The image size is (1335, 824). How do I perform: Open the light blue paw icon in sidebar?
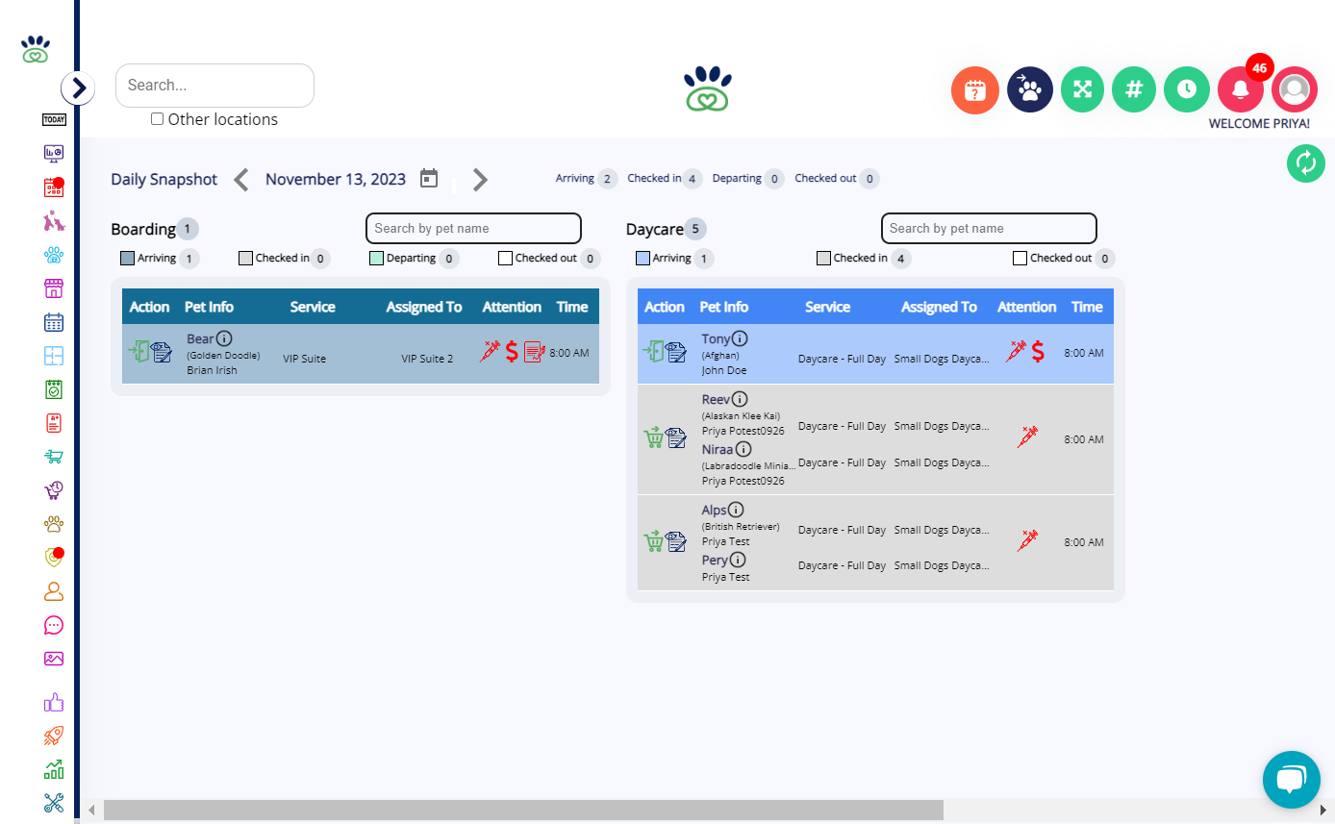(54, 255)
